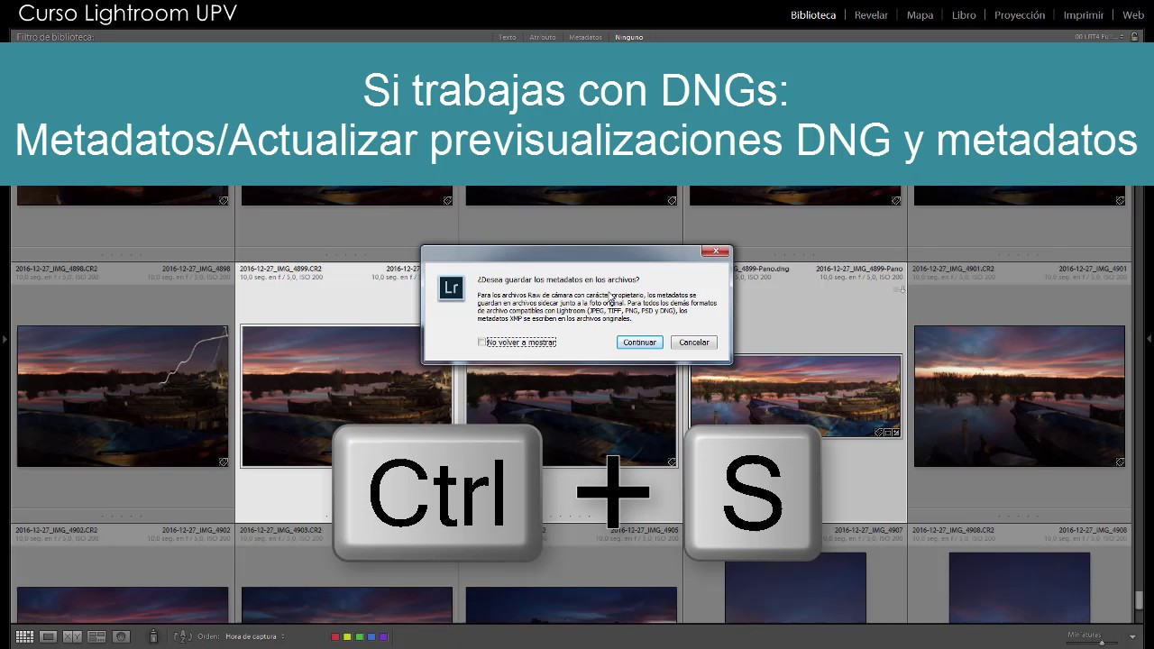
Task: Click Continuar in the dialog
Action: pos(639,343)
